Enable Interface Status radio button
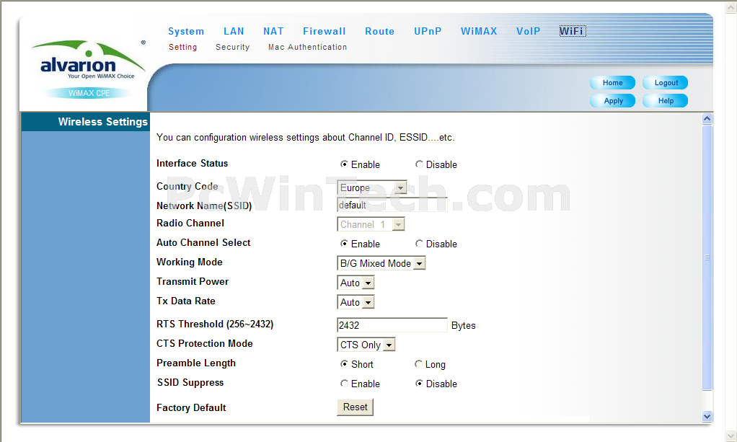 (x=345, y=164)
